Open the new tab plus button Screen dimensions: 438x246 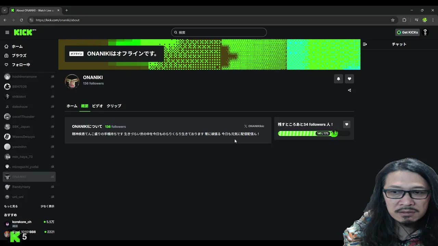tap(66, 10)
